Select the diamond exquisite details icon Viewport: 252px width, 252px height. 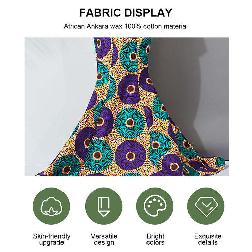(x=206, y=206)
